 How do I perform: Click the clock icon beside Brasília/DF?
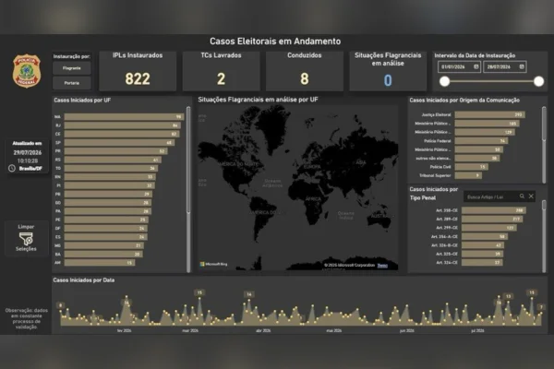[12, 169]
